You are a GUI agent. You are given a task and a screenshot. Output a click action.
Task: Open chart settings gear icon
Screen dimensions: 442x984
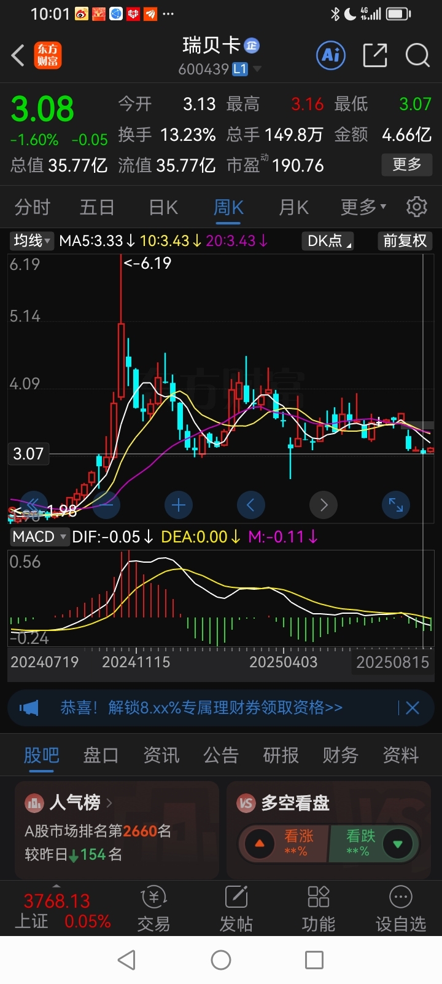417,207
